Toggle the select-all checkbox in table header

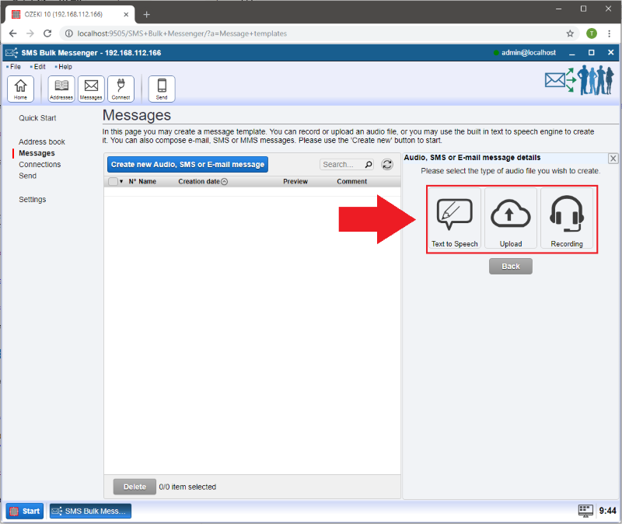click(x=113, y=182)
